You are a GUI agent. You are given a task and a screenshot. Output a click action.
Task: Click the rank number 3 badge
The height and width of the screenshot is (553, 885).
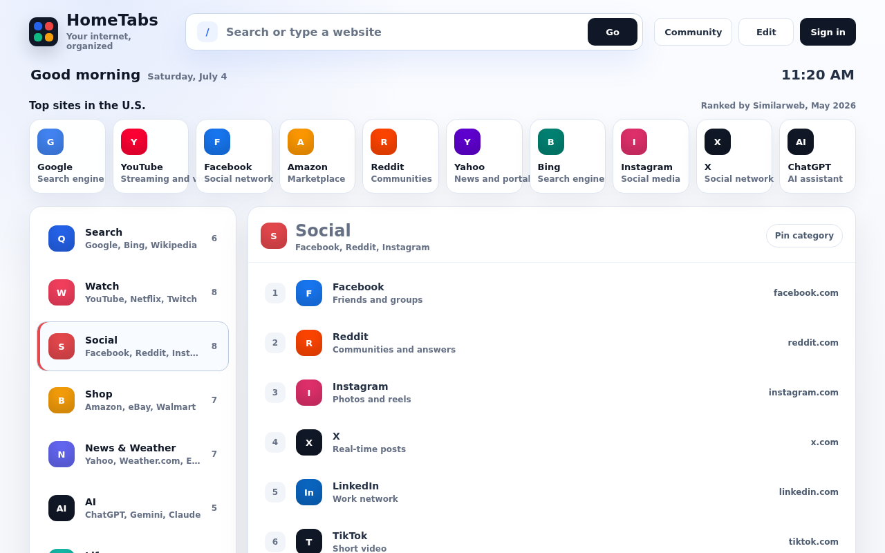[275, 393]
